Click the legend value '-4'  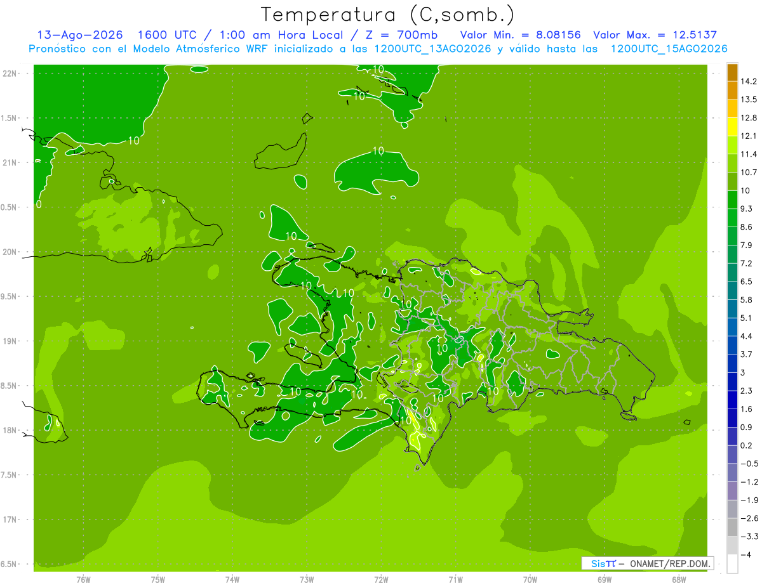tap(745, 554)
